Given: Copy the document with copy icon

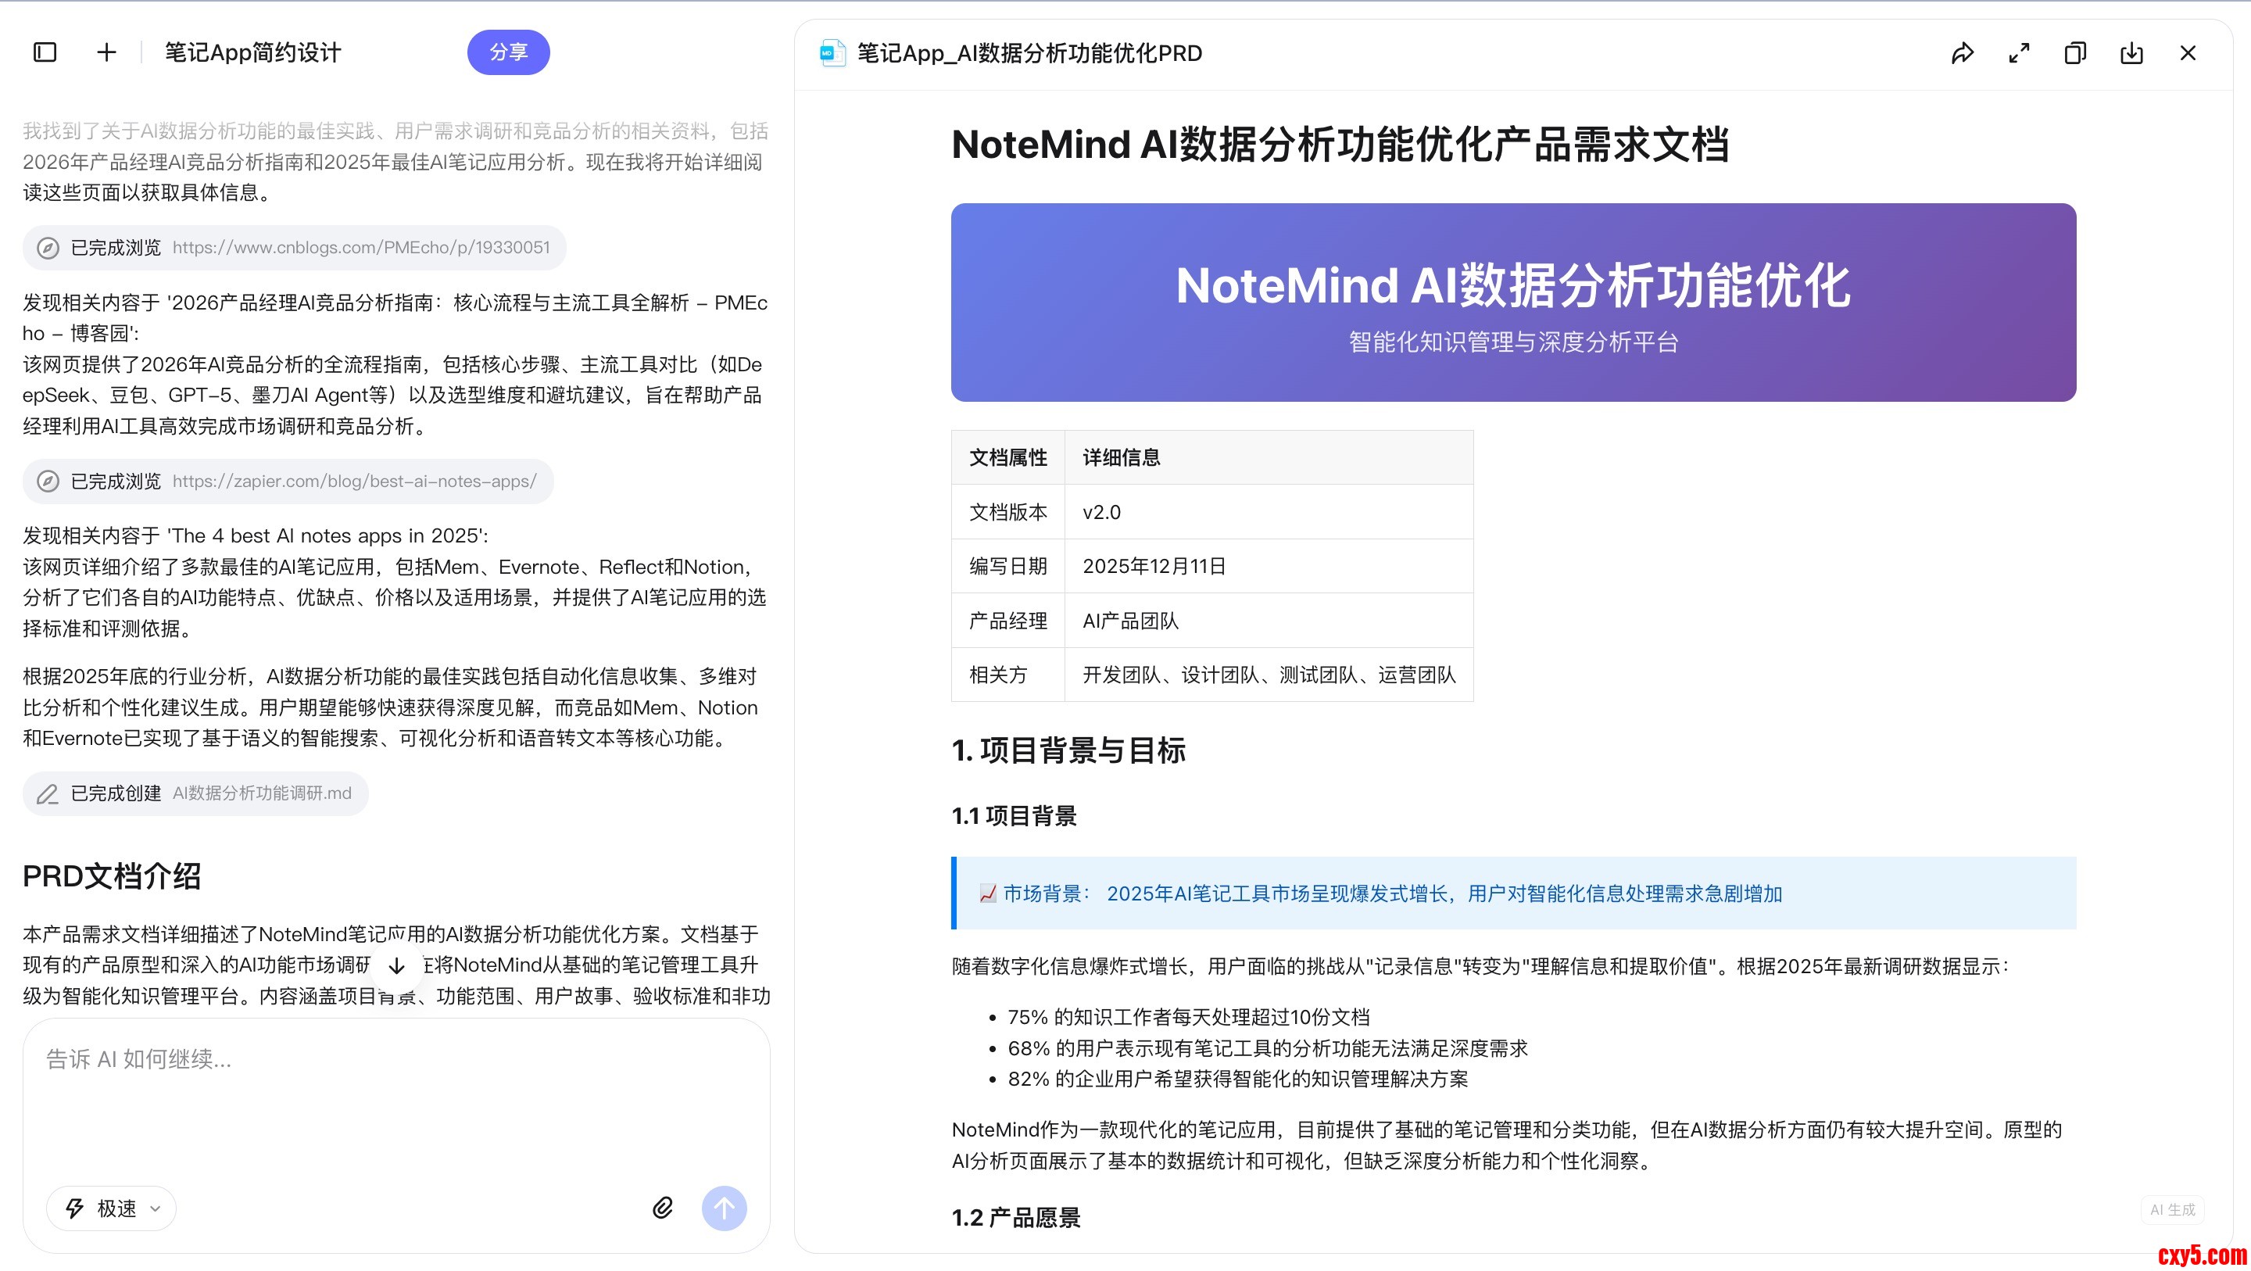Looking at the screenshot, I should tap(2074, 53).
